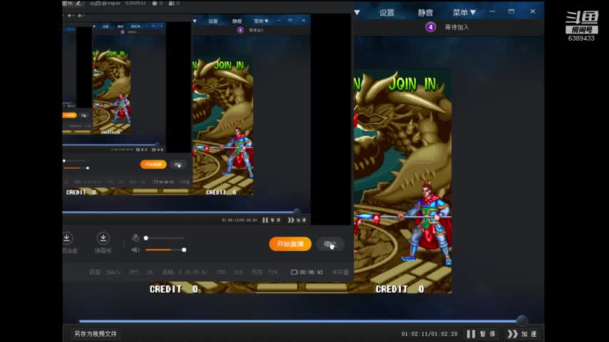
Task: Open 设置 in the main title bar
Action: point(387,13)
